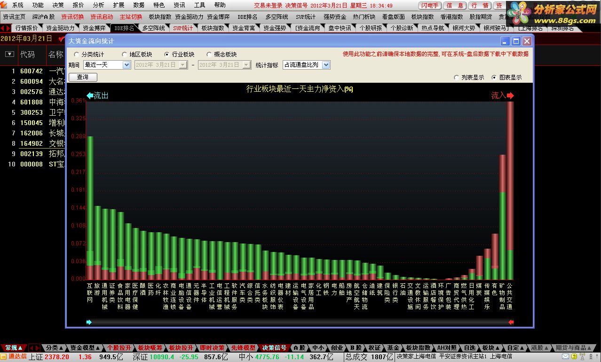This screenshot has width=601, height=362.
Task: Click the 查询 query button
Action: click(82, 77)
